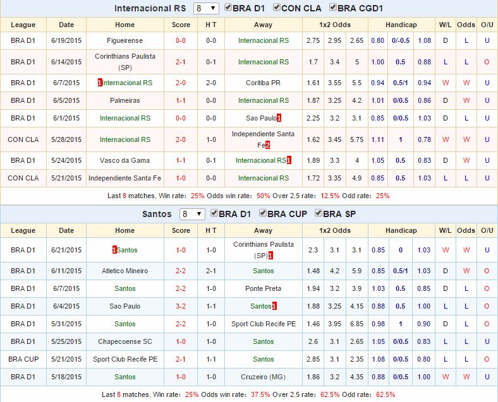Click Santos Odds win rate 37.5% value
This screenshot has width=498, height=402.
(x=260, y=394)
